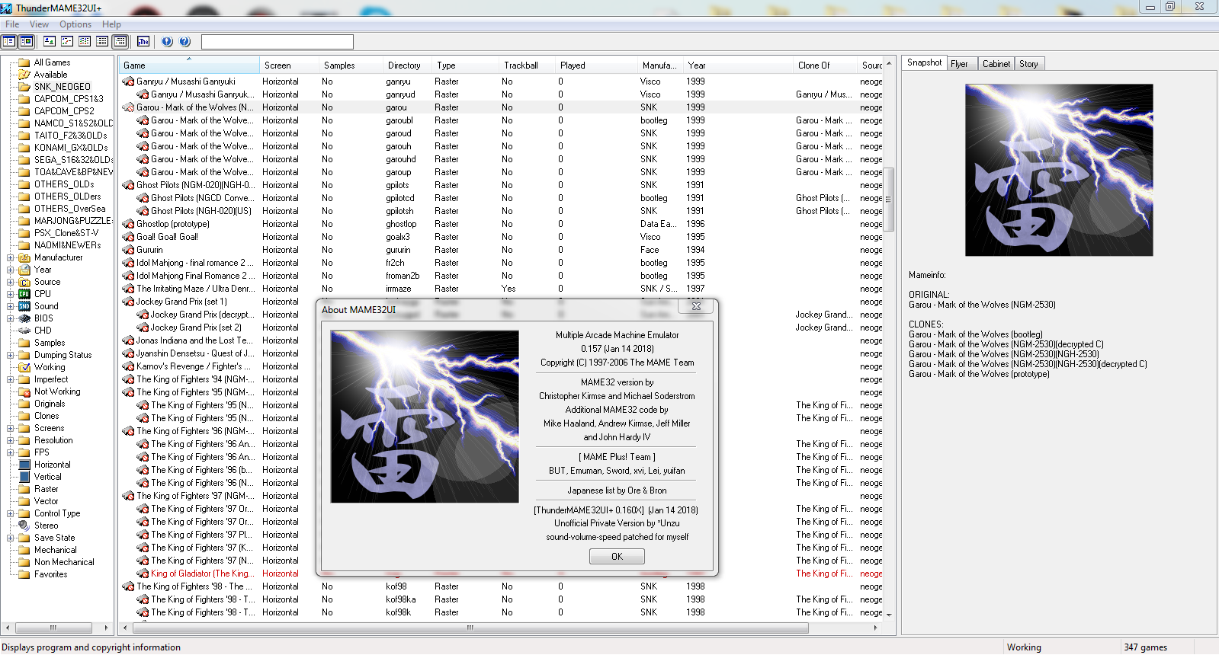Open the View menu
This screenshot has width=1219, height=655.
click(x=39, y=24)
